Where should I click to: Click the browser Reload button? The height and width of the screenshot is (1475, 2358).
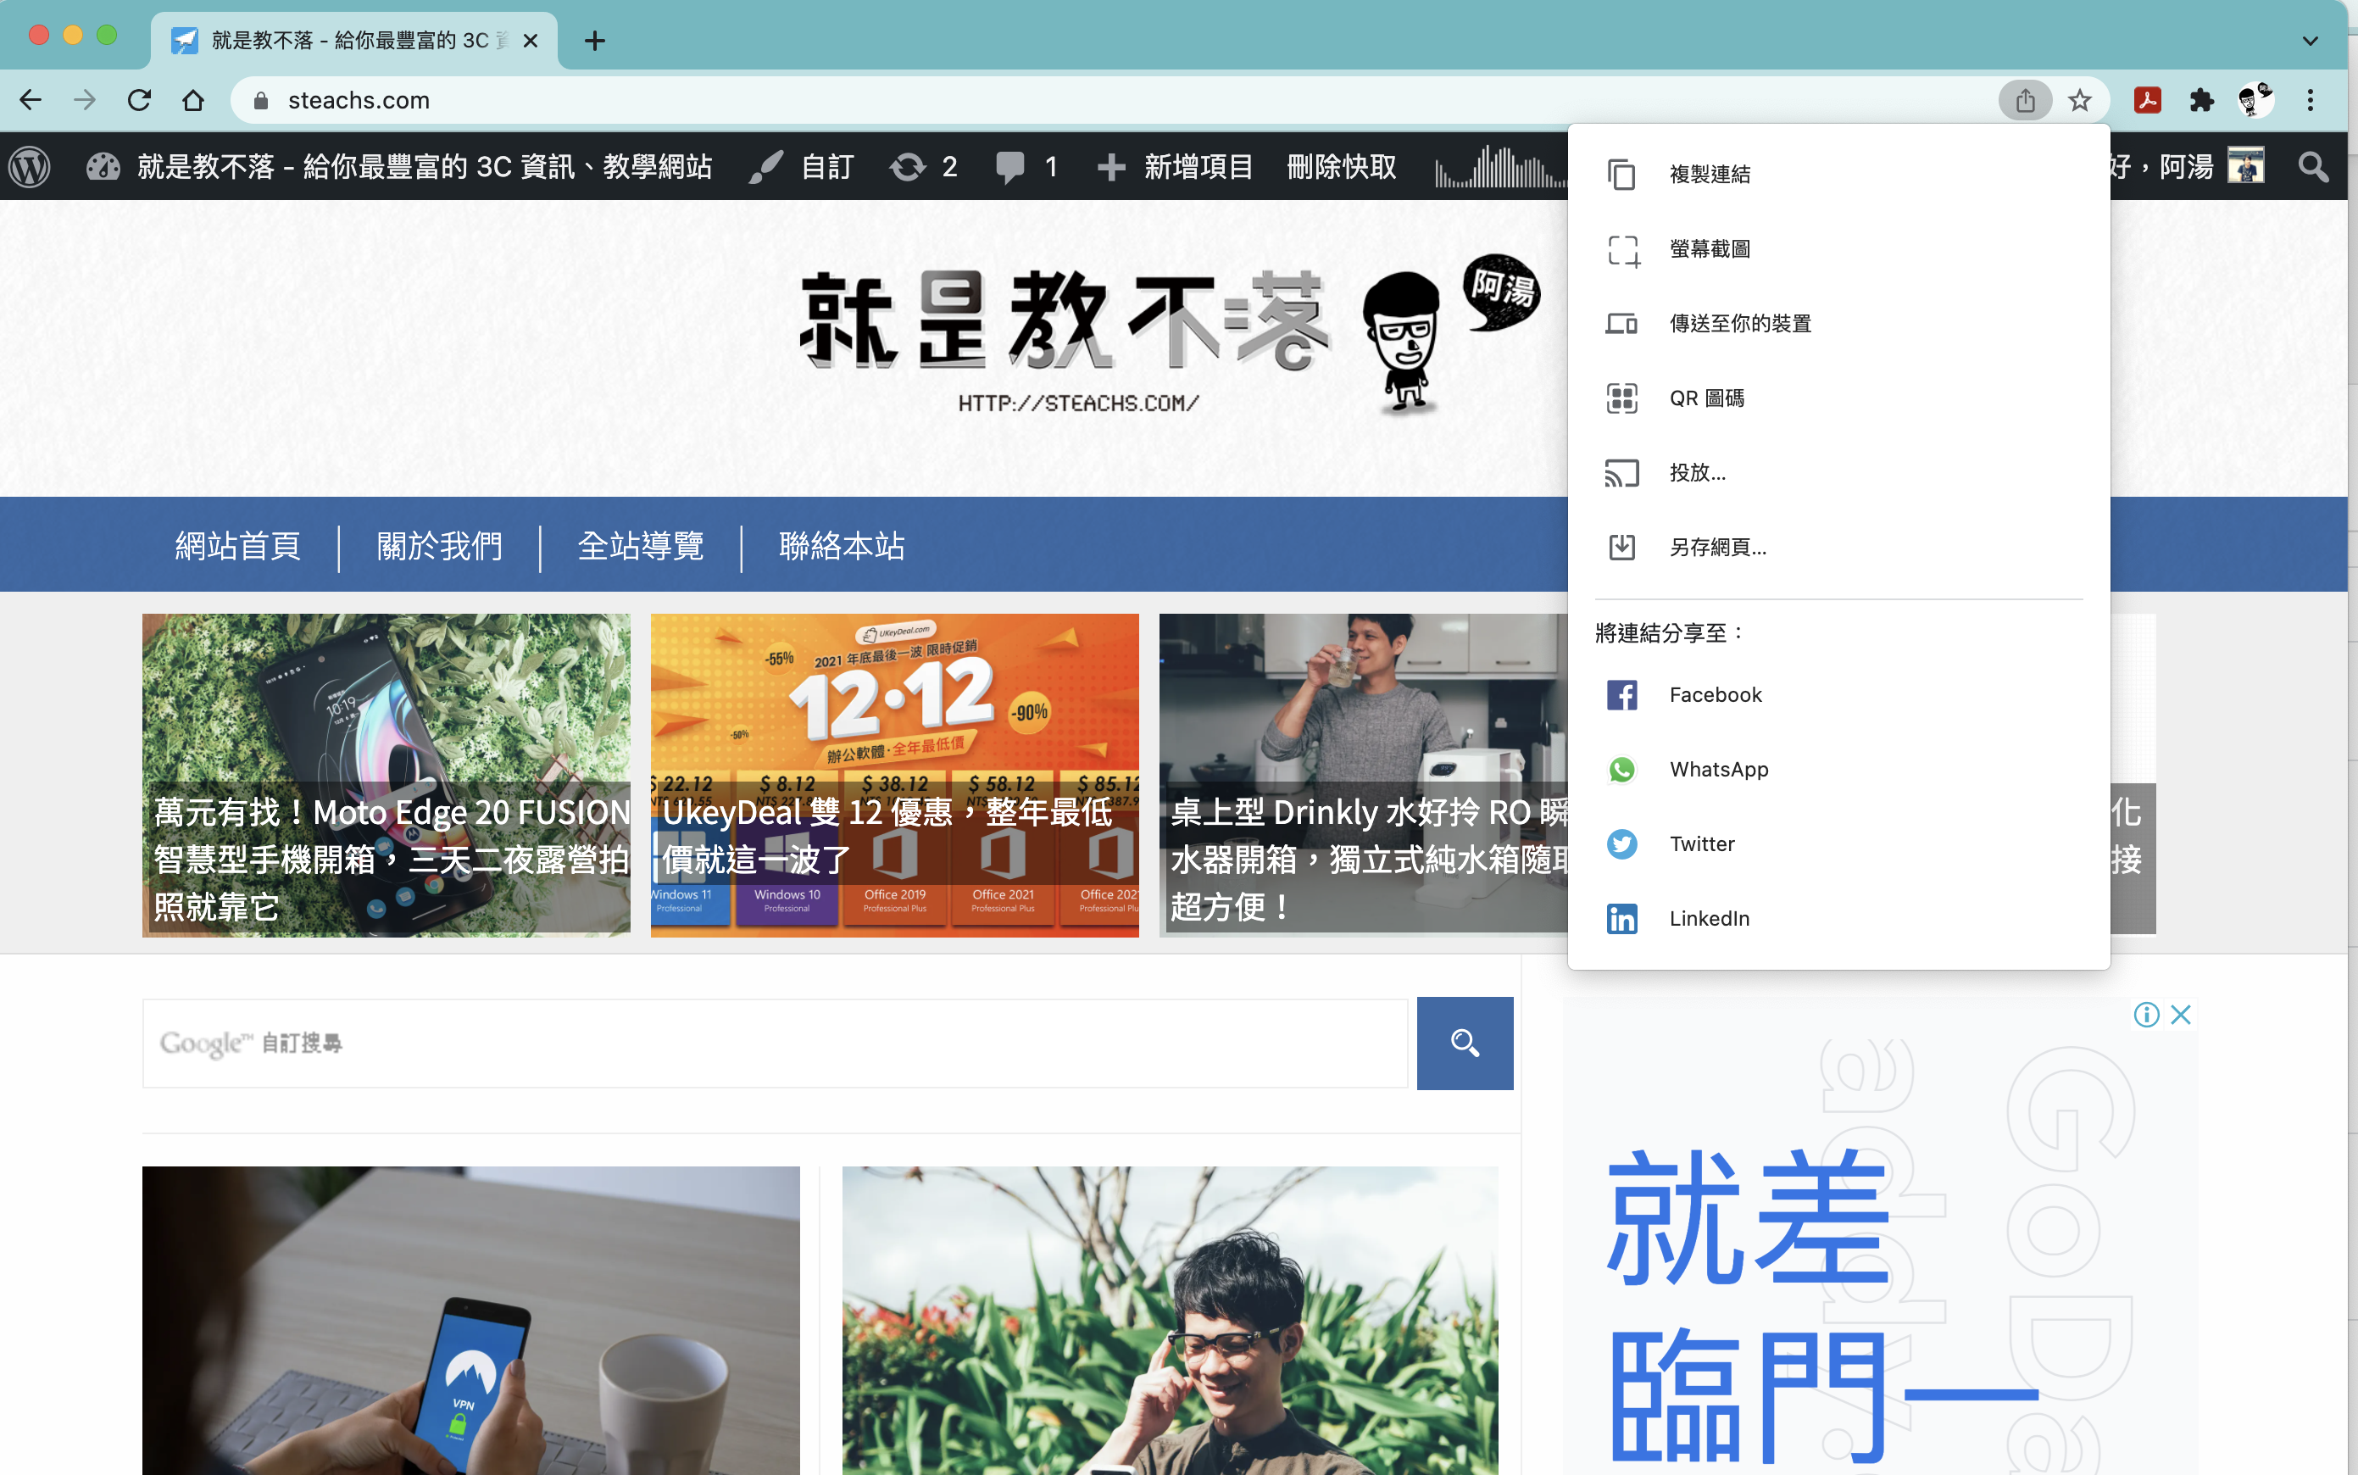[140, 99]
